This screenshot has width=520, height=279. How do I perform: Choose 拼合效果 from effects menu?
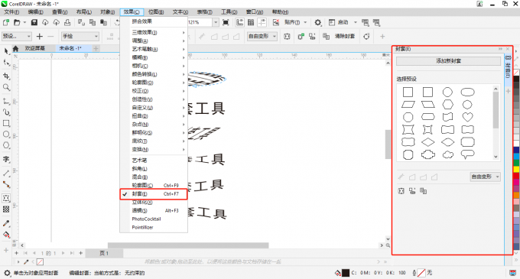point(154,21)
